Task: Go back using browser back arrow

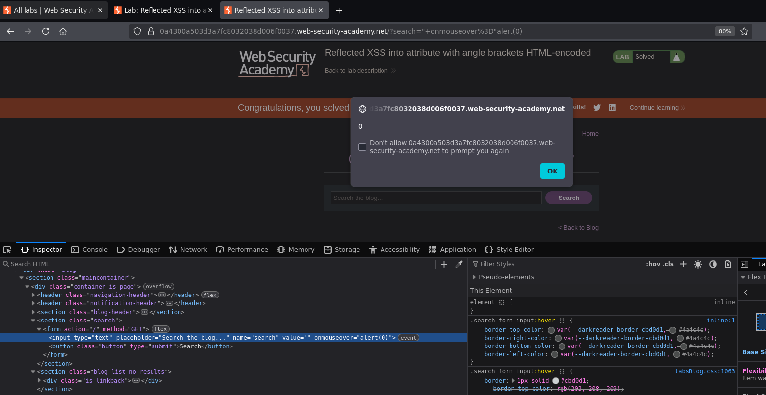Action: (10, 31)
